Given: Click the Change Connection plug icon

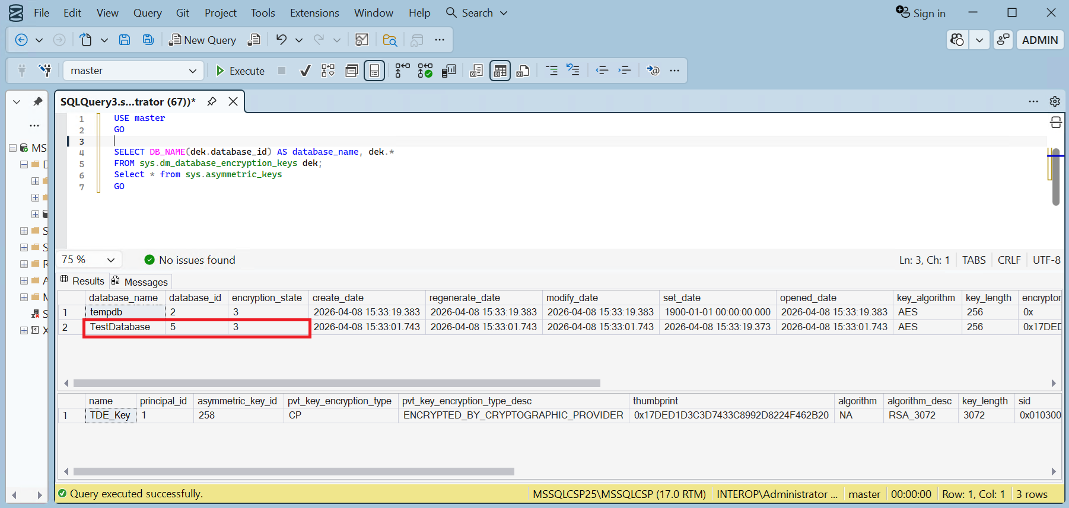Looking at the screenshot, I should click(44, 71).
